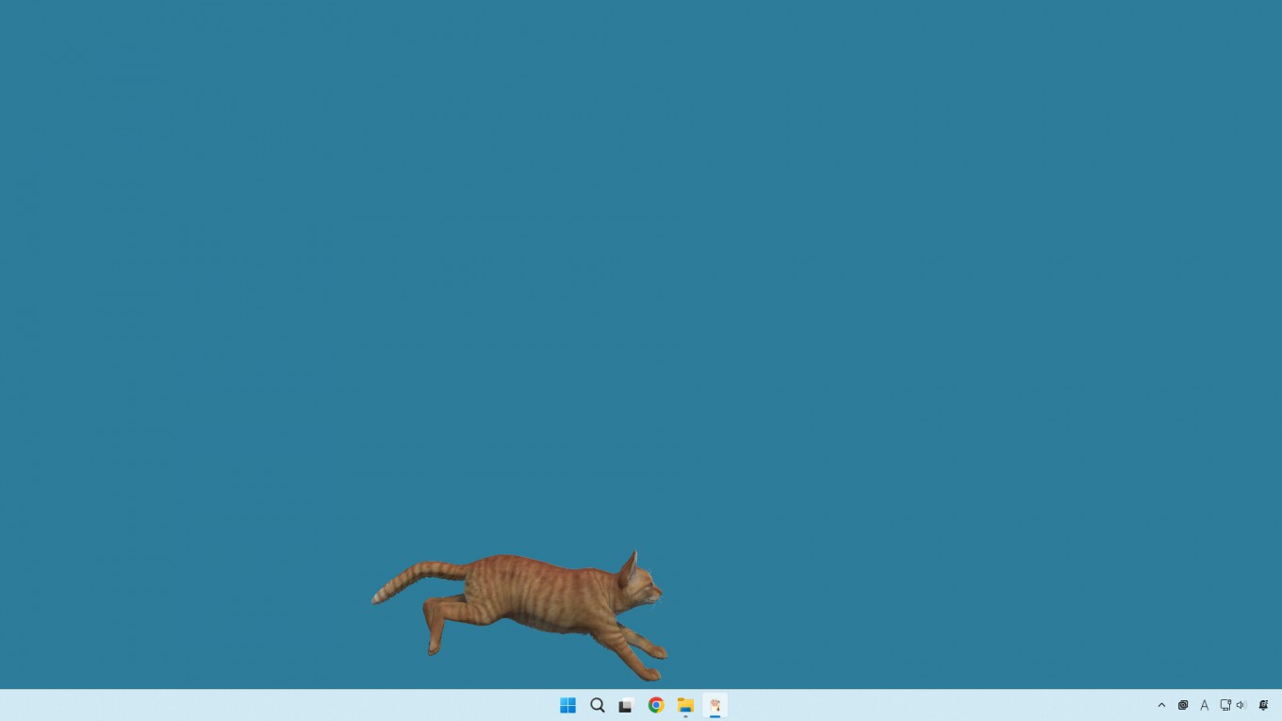Expand the hidden system tray icons chevron
The width and height of the screenshot is (1282, 721).
(x=1161, y=705)
